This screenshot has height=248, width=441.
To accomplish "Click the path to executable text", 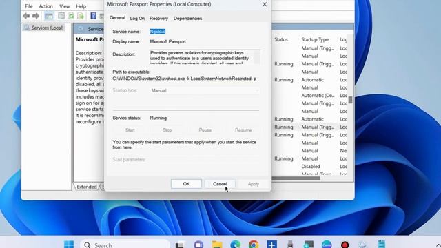I will (x=184, y=79).
